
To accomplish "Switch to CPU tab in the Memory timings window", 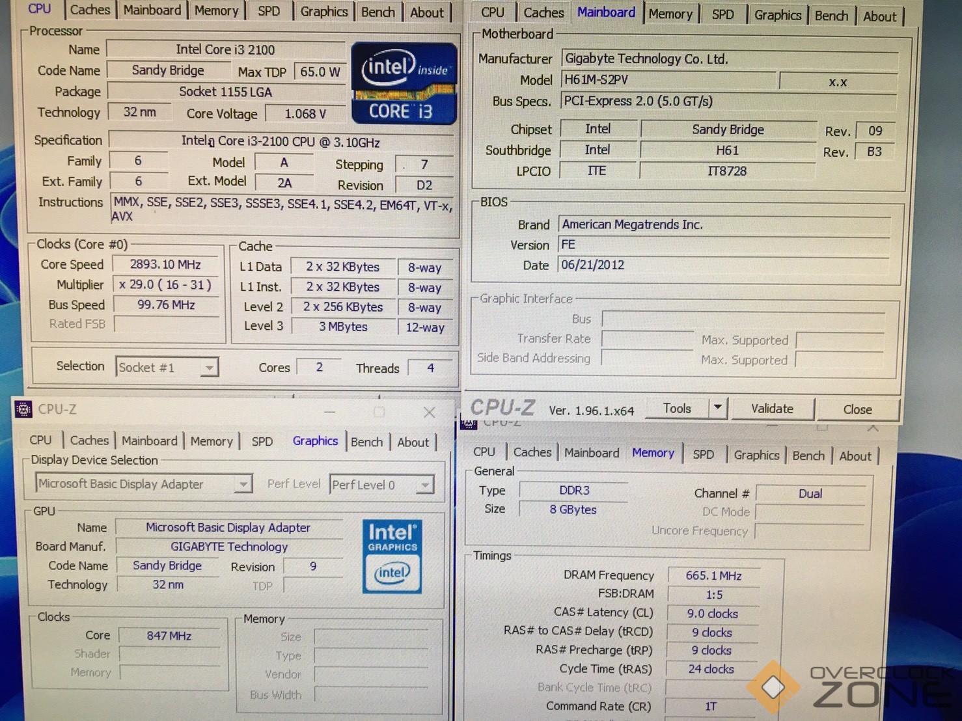I will coord(484,452).
